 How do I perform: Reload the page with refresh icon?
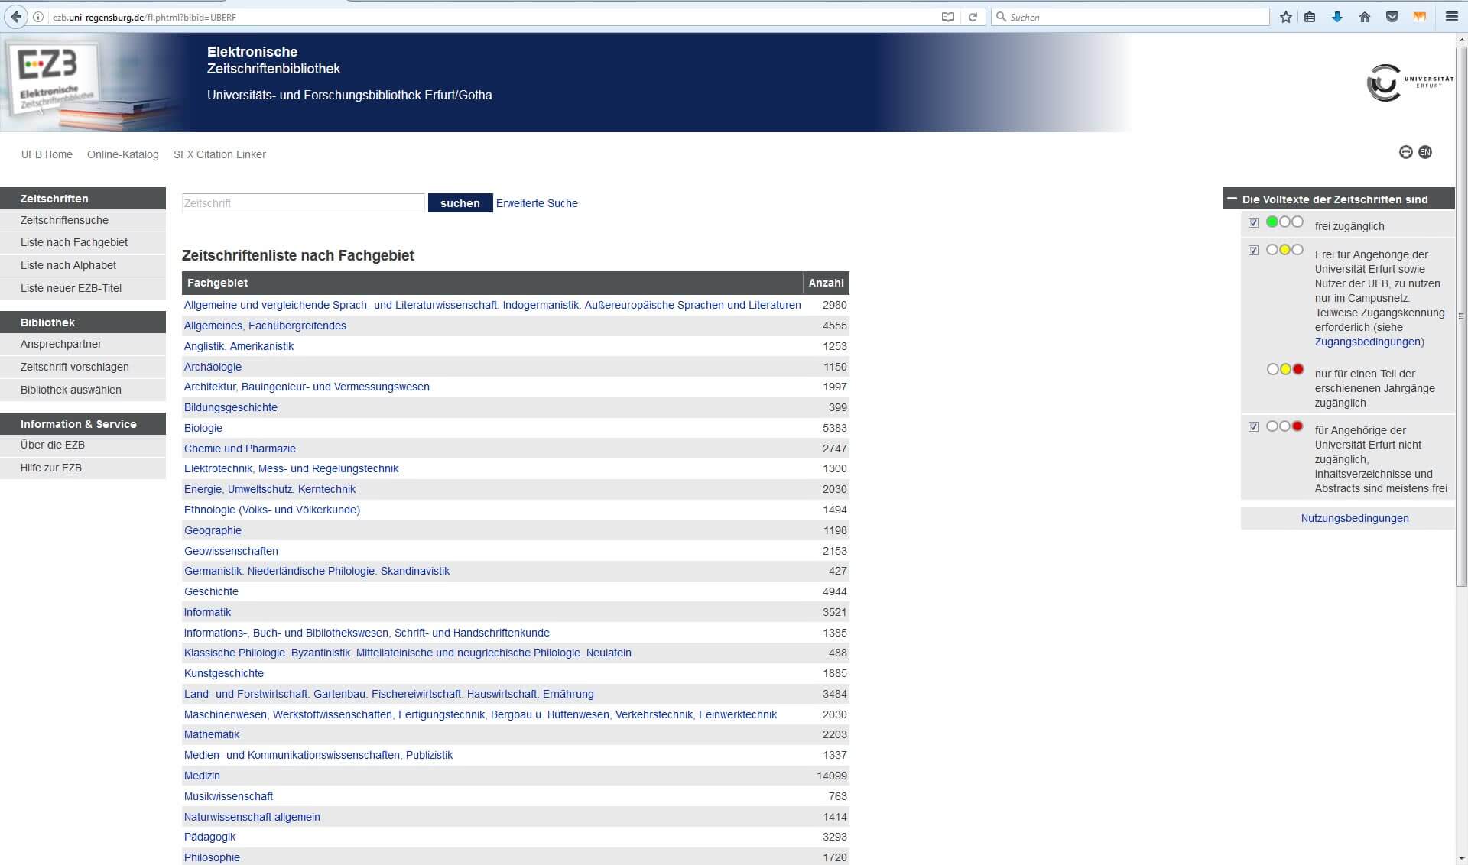coord(973,17)
